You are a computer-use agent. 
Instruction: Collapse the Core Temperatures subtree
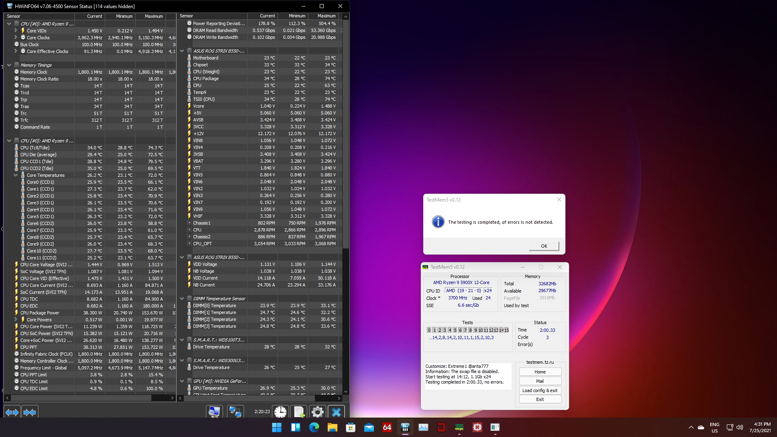[x=15, y=175]
